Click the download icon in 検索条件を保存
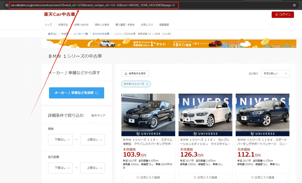This screenshot has width=302, height=183. coord(126,73)
